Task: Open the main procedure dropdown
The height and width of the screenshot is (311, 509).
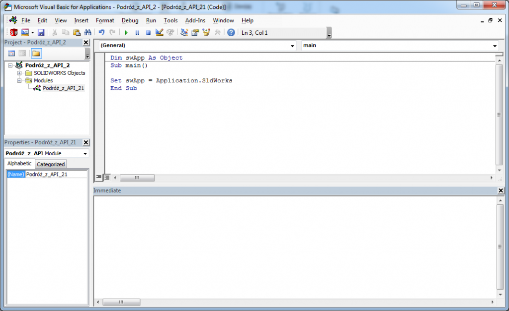Action: click(x=495, y=45)
